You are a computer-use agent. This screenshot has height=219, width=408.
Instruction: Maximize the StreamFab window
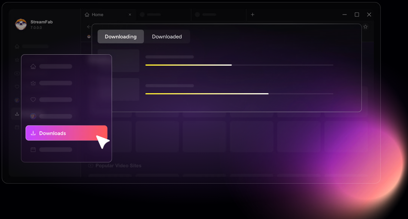click(x=357, y=15)
